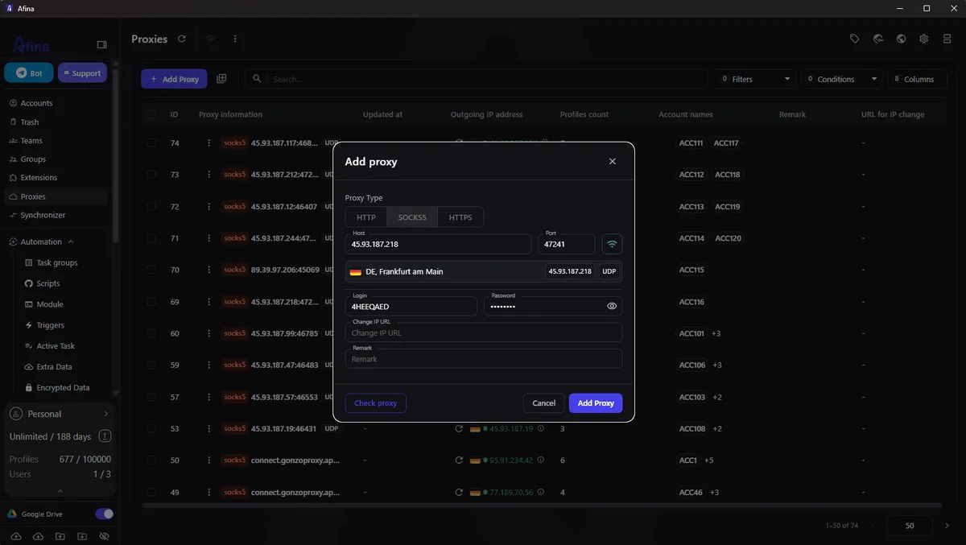Refresh outgoing IP for proxy ID 53

(459, 429)
